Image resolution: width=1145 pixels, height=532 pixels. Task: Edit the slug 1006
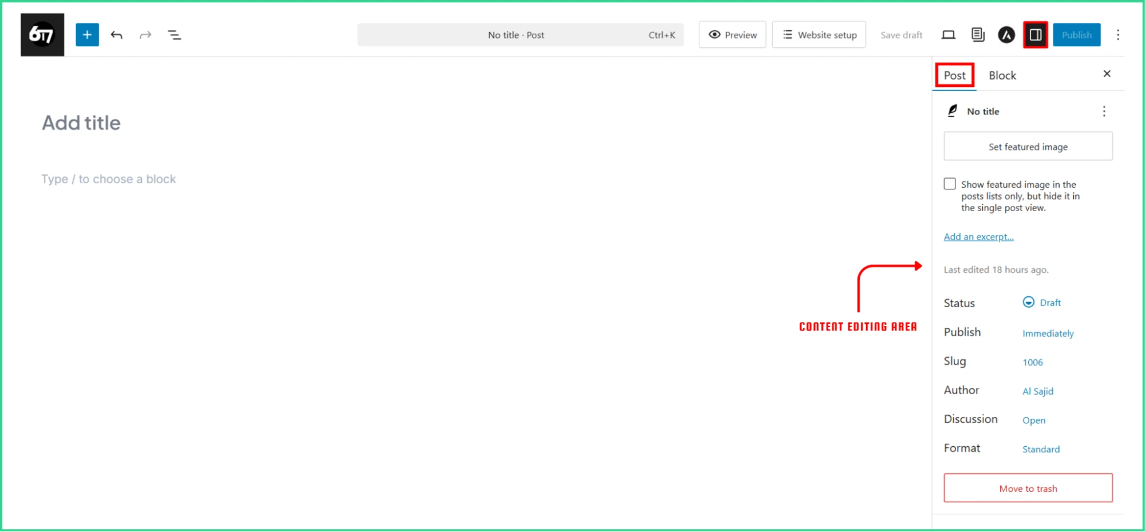click(x=1032, y=362)
